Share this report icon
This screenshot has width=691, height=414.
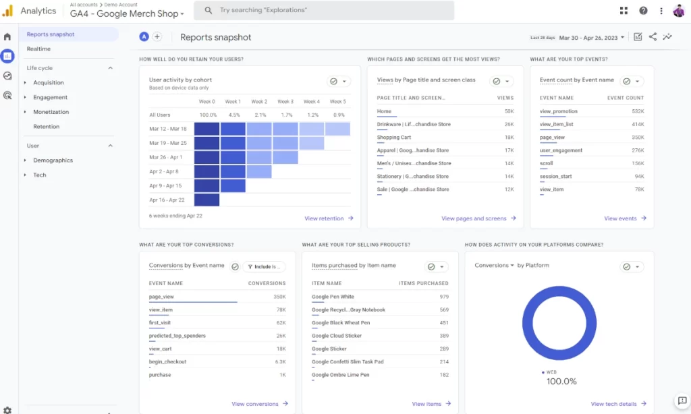[653, 37]
